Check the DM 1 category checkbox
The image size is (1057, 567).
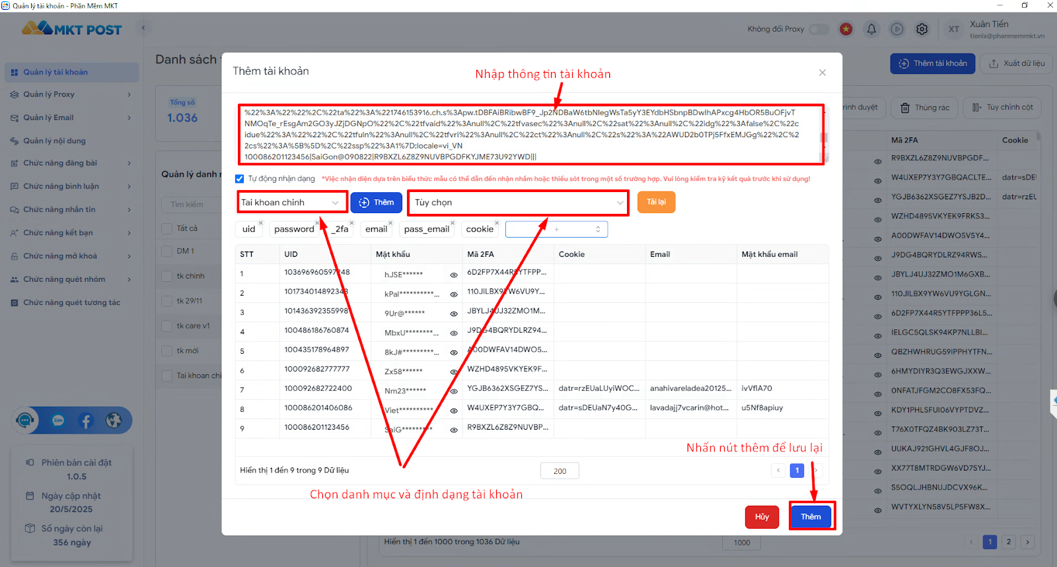167,251
